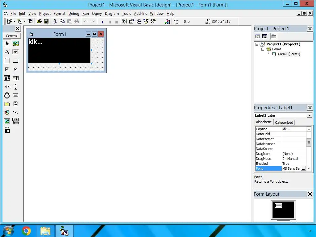Click Add Standard EXE Project toolbar icon

coord(9,21)
